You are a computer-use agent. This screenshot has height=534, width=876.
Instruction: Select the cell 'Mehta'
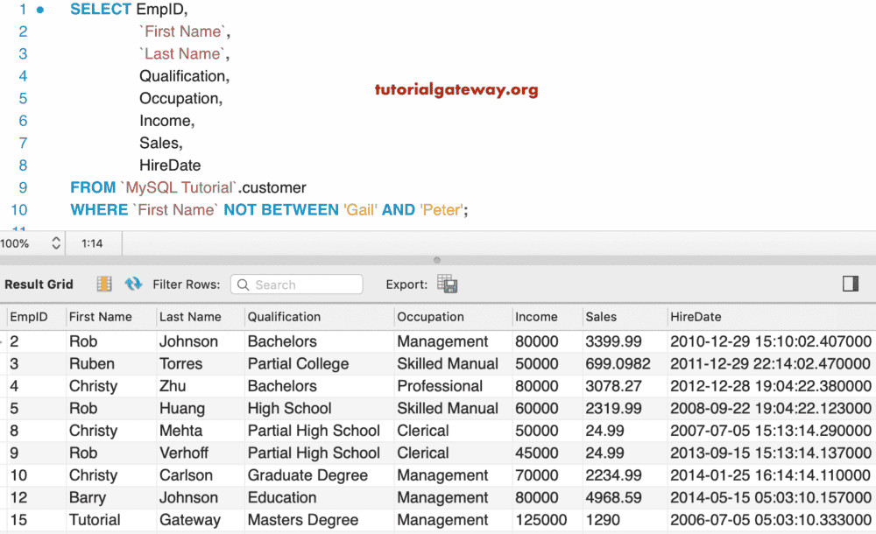(x=181, y=431)
